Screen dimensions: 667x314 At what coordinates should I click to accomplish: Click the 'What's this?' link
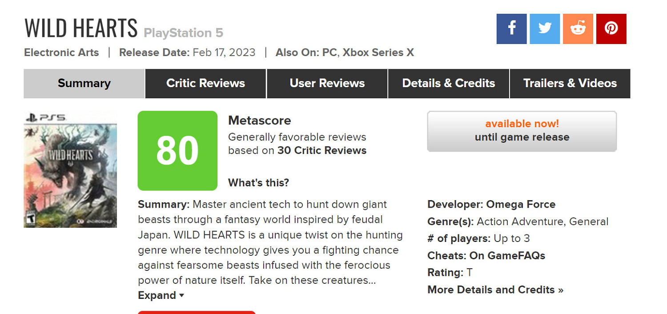[x=258, y=182]
